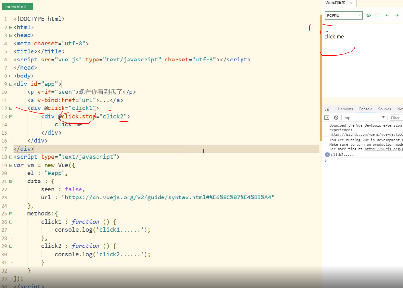Screen dimensions: 403x288
Task: Open the PC模式 device mode dropdown
Action: pos(344,15)
